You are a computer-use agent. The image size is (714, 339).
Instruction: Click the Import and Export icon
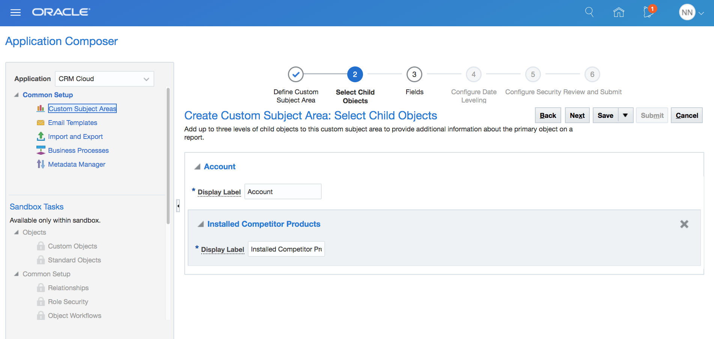click(x=41, y=137)
